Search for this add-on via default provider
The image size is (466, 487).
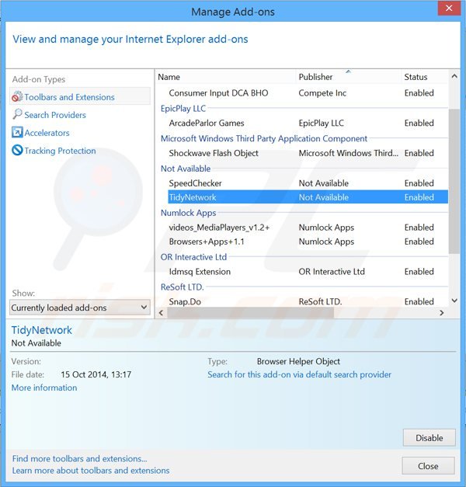click(299, 374)
